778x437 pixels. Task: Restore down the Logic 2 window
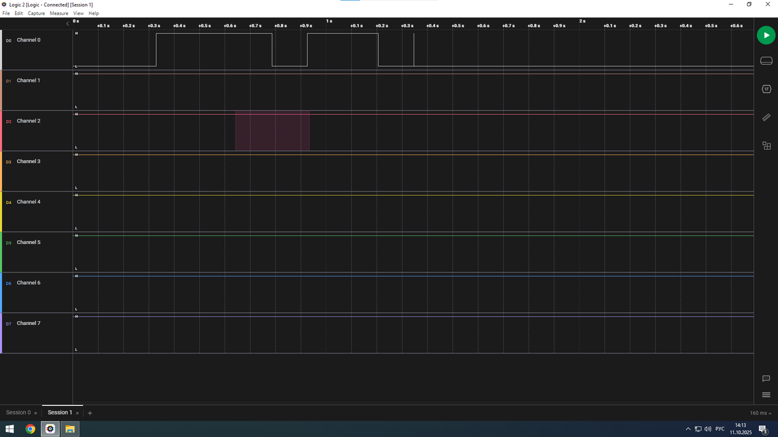tap(749, 5)
